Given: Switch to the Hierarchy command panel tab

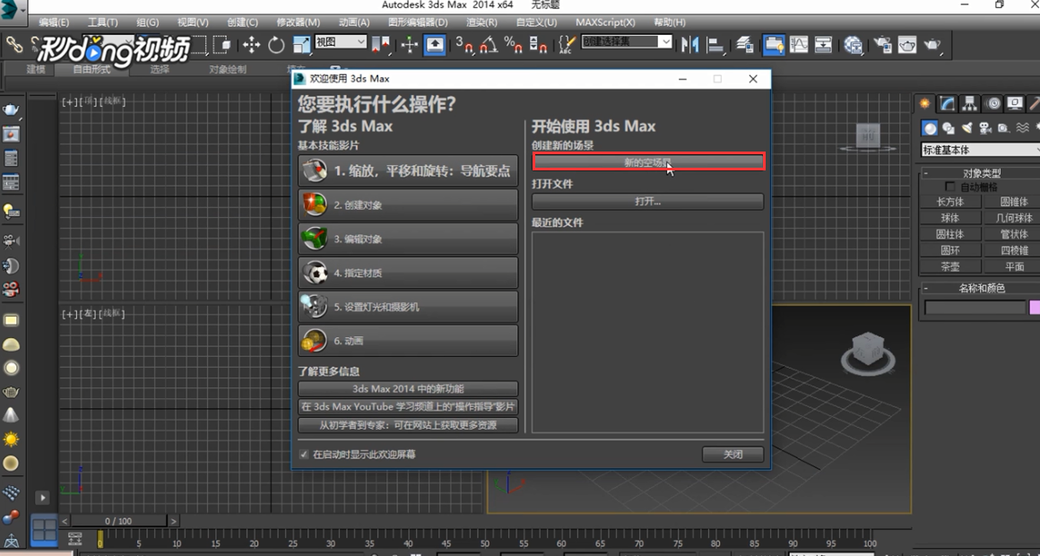Looking at the screenshot, I should pyautogui.click(x=970, y=103).
